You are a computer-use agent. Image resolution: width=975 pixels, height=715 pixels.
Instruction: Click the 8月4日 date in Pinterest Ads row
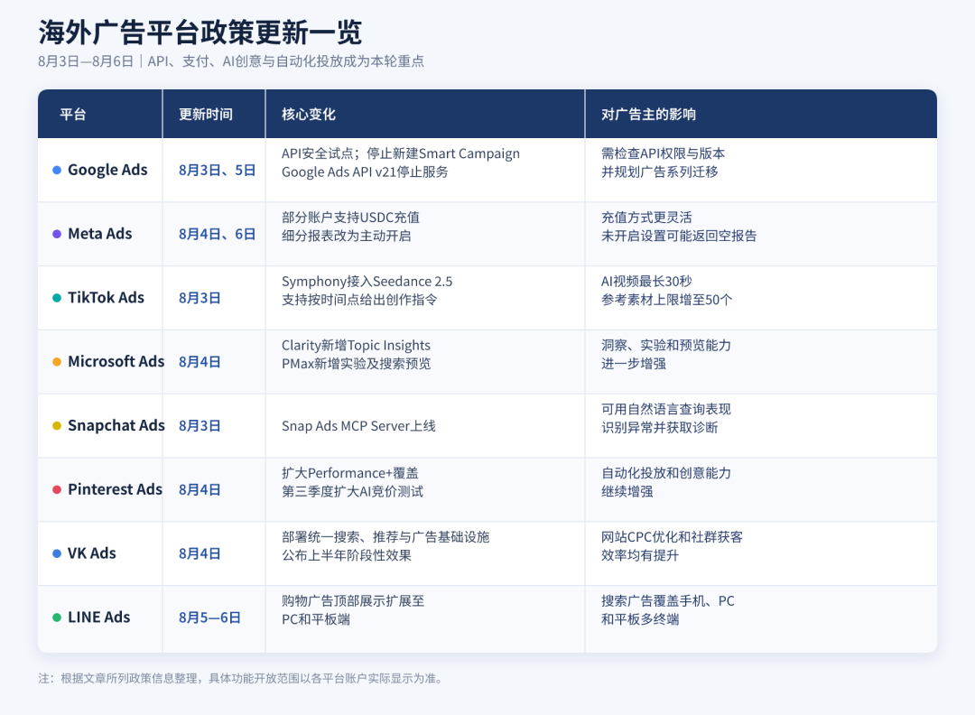click(x=200, y=490)
